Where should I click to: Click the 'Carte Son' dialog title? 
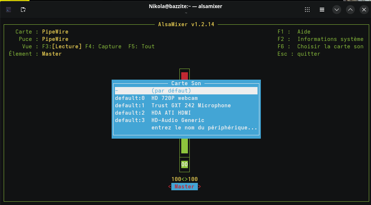[x=186, y=83]
